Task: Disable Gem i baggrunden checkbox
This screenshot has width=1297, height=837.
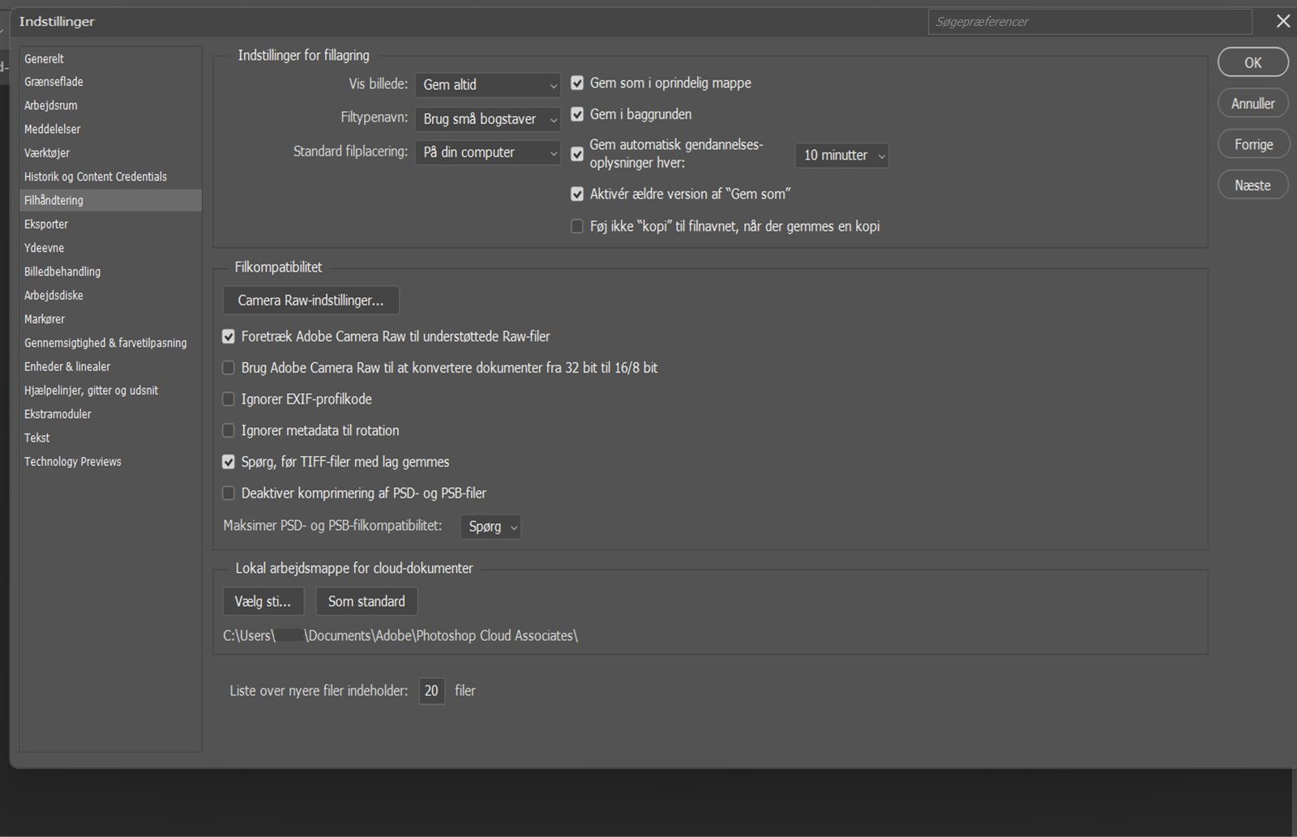Action: coord(577,114)
